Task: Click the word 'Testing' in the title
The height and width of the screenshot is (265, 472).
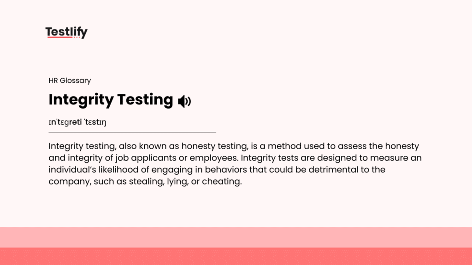Action: [145, 99]
